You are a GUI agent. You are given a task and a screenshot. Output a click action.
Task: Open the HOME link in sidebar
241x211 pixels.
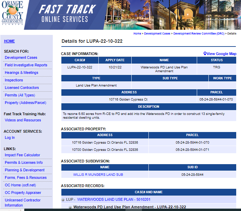9,41
